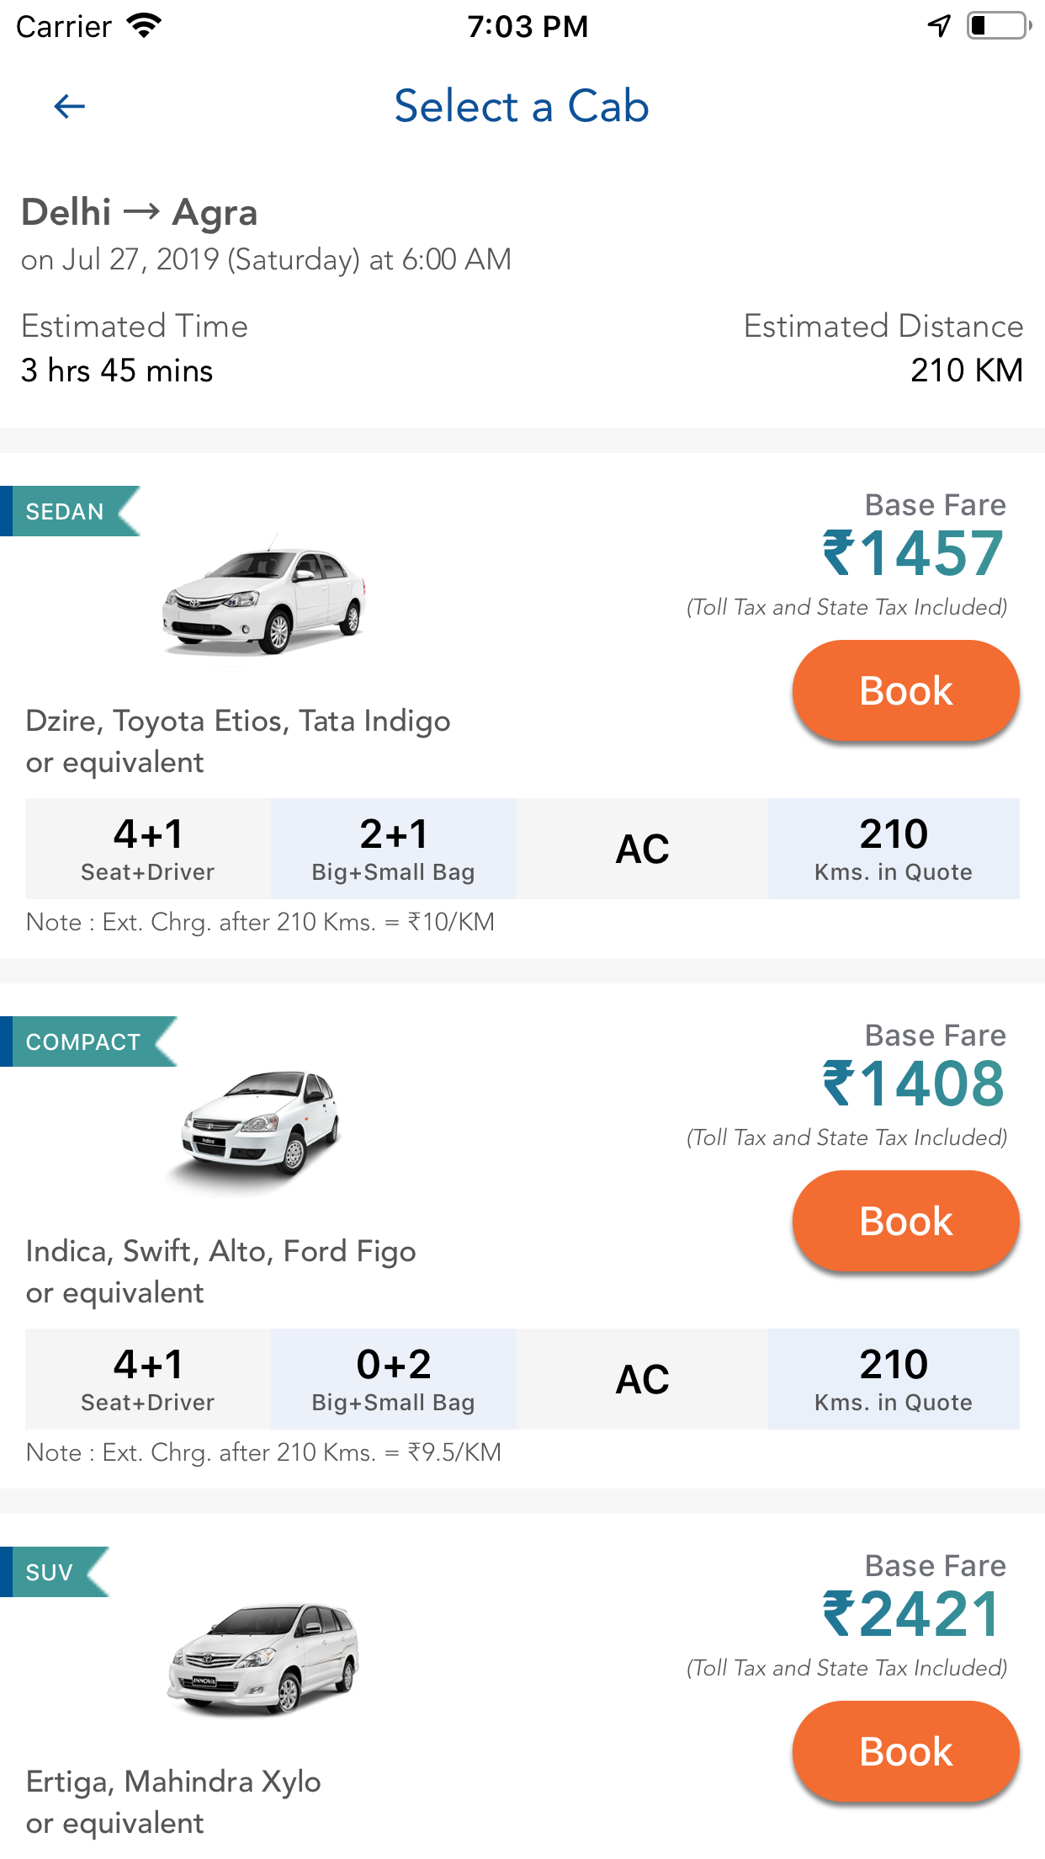
Task: Tap the Wi-Fi status icon
Action: coord(144,26)
